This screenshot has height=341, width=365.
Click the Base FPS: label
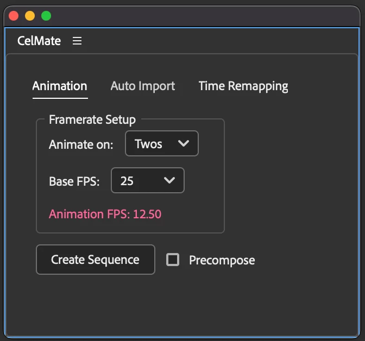[74, 181]
